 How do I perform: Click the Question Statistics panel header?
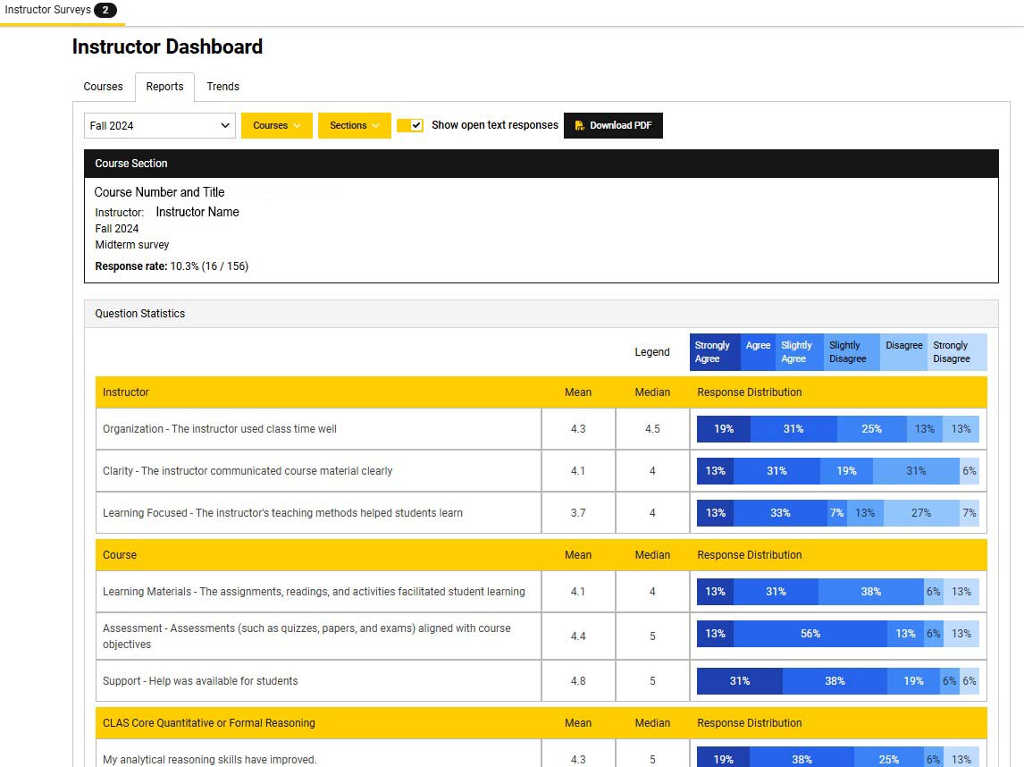[x=140, y=314]
